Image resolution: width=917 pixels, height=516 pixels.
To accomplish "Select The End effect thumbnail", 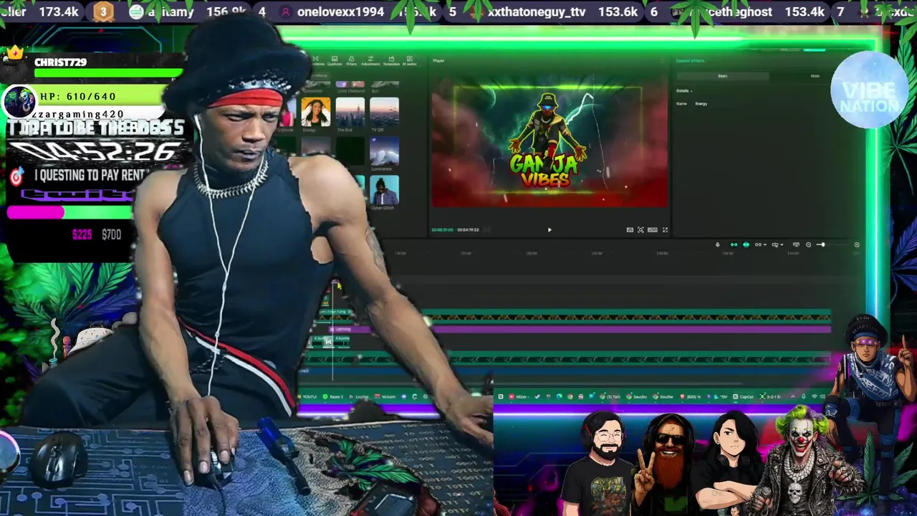I will click(x=350, y=112).
